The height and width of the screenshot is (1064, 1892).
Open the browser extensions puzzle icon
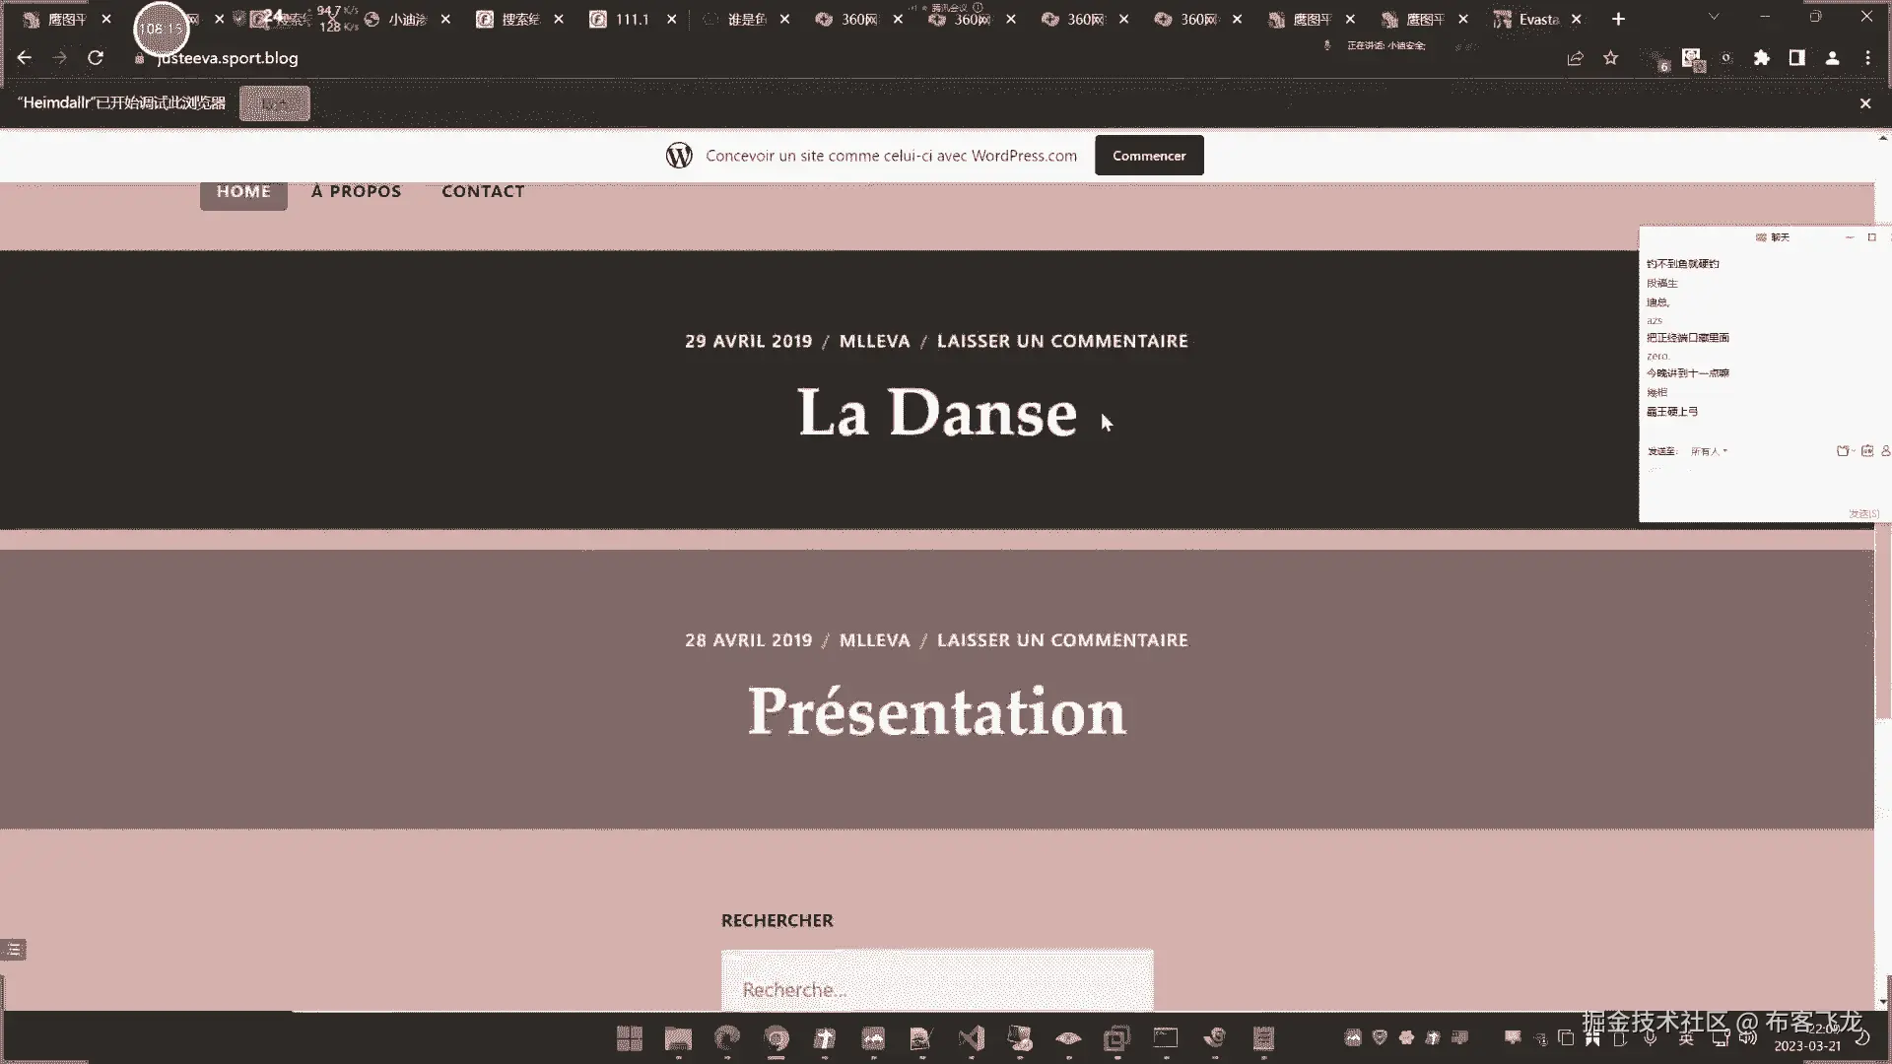[x=1762, y=58]
